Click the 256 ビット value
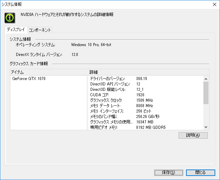Image resolution: width=220 pixels, height=180 pixels. pos(144,111)
